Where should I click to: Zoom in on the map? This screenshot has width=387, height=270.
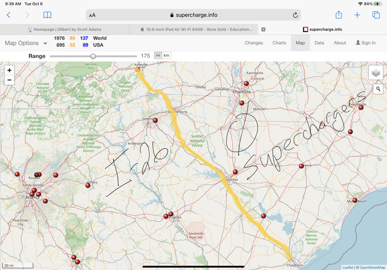pyautogui.click(x=10, y=70)
